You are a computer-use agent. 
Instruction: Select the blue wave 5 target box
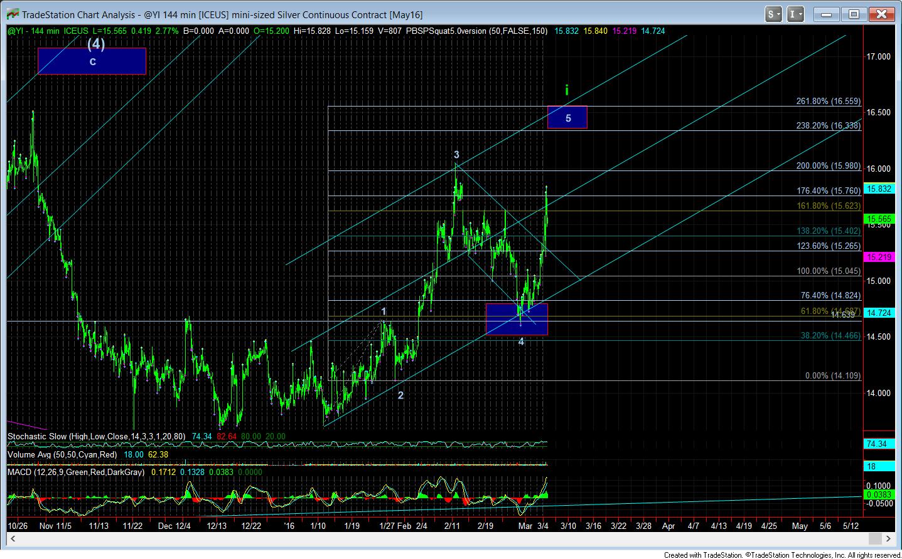pyautogui.click(x=567, y=117)
